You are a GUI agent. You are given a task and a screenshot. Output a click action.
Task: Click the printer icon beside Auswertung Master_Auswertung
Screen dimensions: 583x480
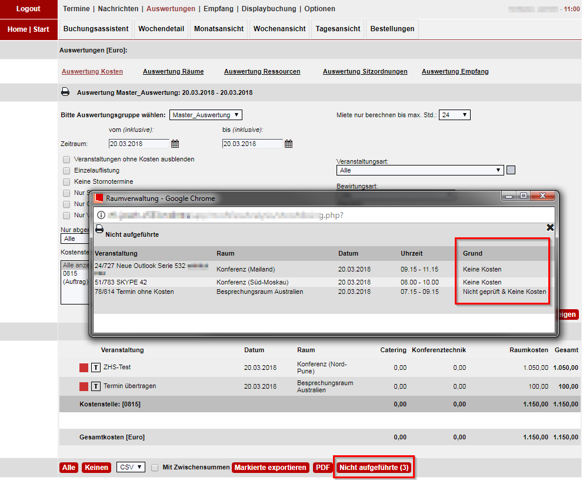click(65, 92)
